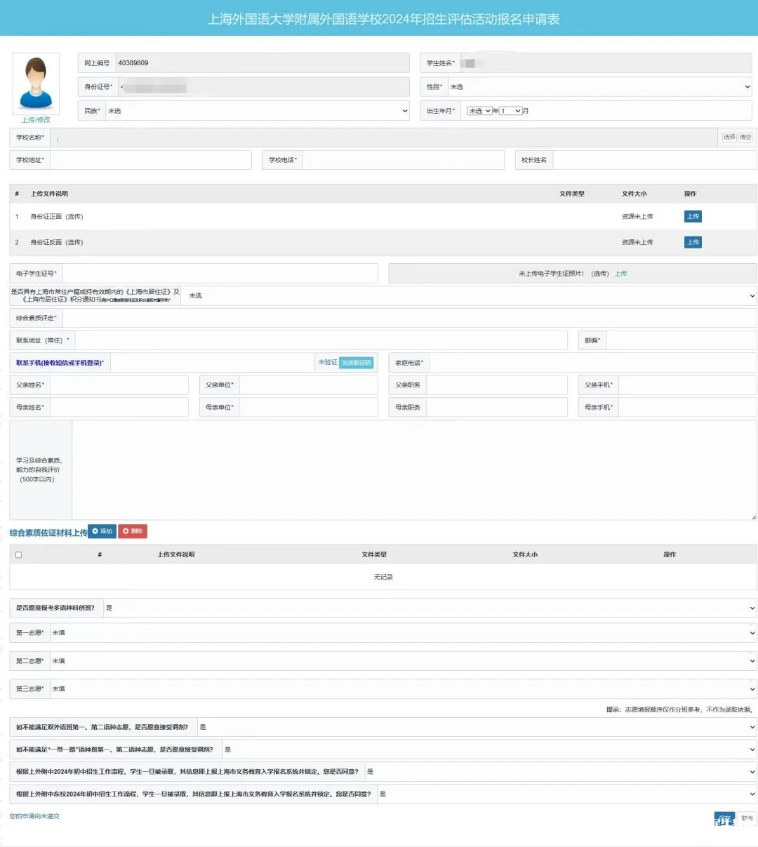Focus the 校长姓名 input field
758x847 pixels.
656,160
